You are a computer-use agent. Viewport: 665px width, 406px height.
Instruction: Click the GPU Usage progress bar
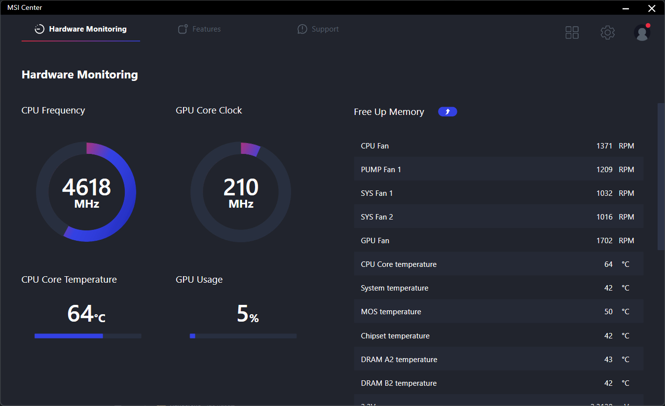(243, 336)
